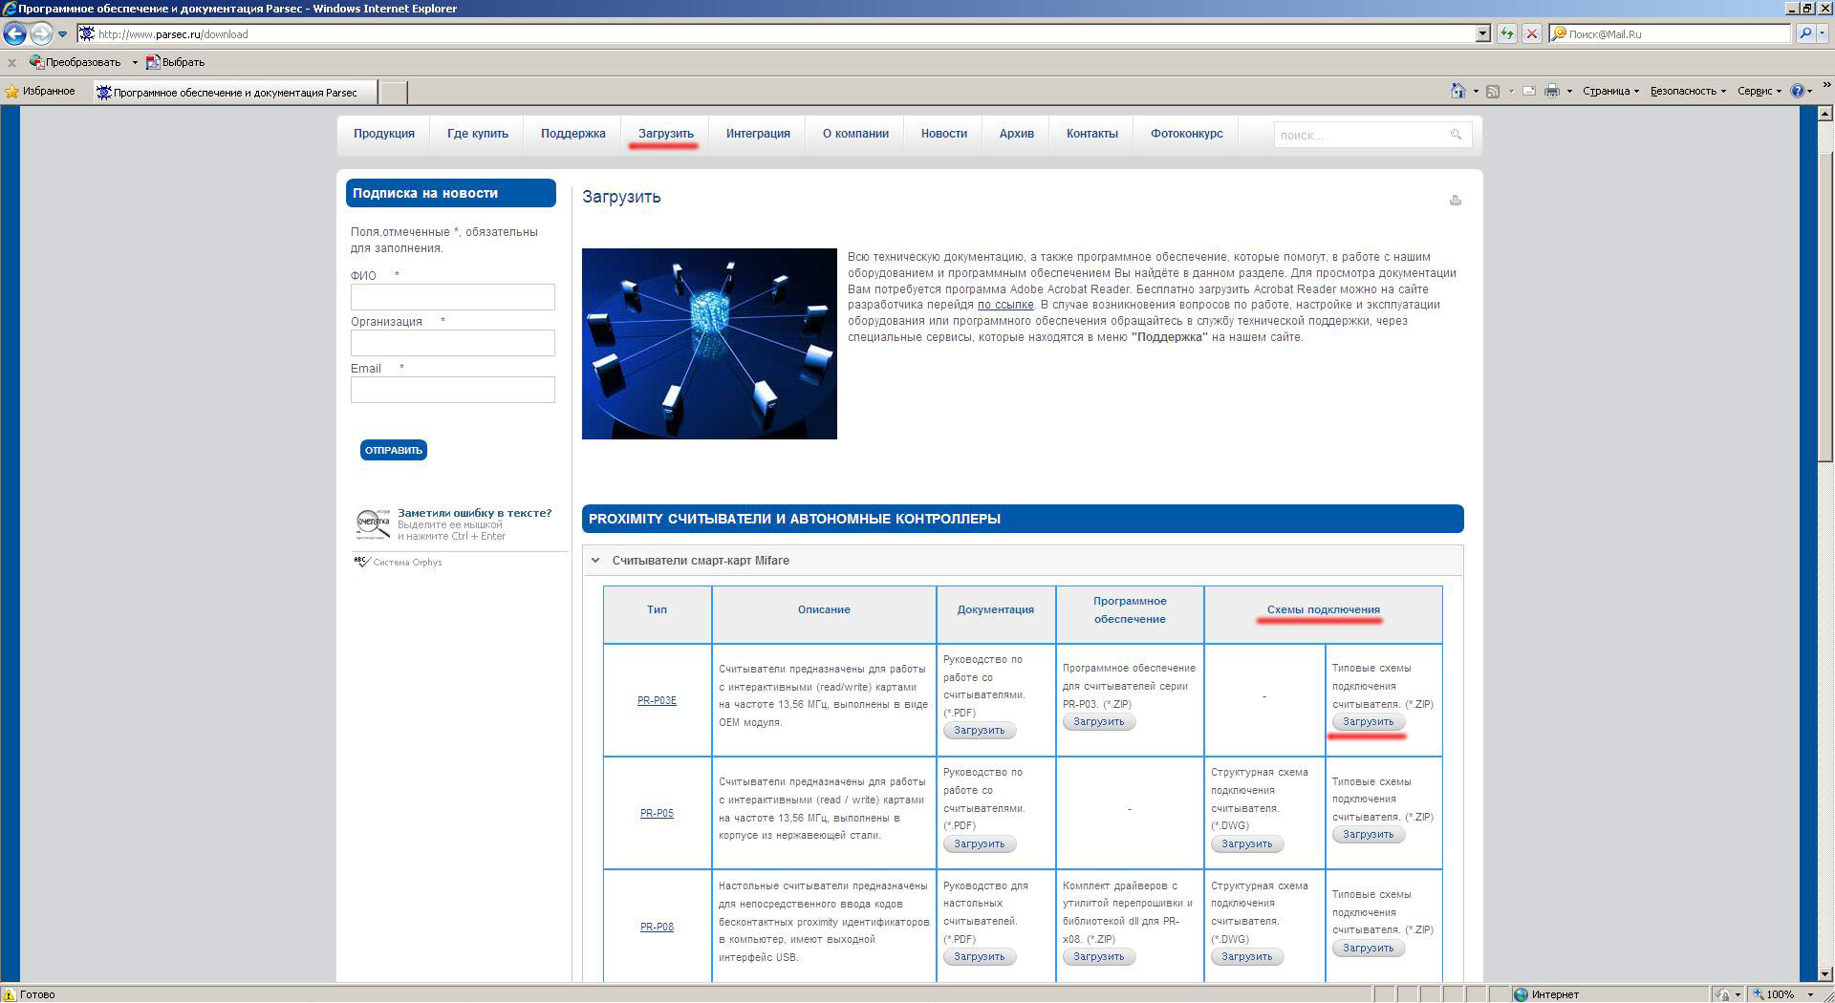Click the Преобразовать PDF convert button

pos(76,62)
